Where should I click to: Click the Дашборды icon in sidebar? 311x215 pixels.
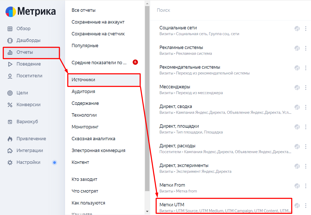coord(10,40)
